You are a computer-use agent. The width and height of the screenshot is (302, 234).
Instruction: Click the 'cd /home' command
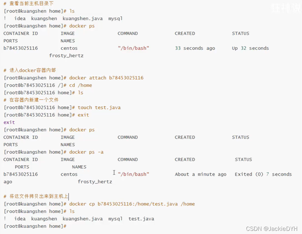tap(81, 85)
